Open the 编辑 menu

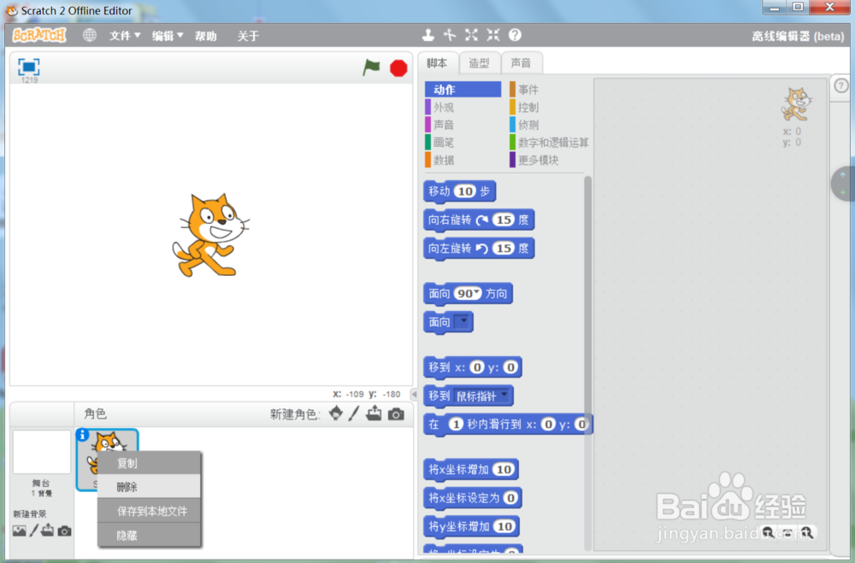coord(168,36)
